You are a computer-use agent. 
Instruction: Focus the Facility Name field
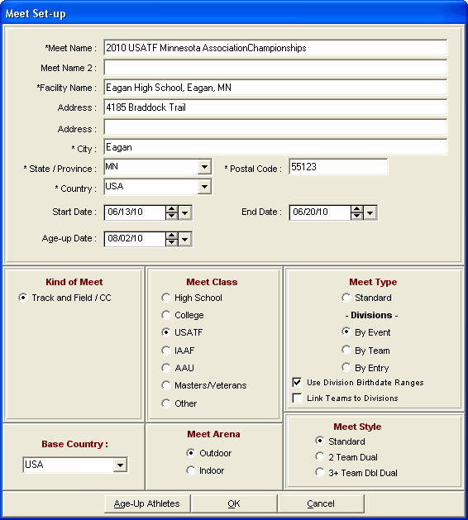pos(275,88)
